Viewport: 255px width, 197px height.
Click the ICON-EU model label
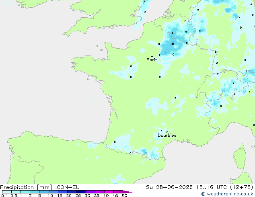click(67, 187)
